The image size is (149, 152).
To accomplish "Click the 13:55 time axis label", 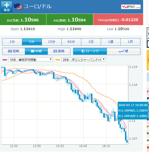I will 37,146.
